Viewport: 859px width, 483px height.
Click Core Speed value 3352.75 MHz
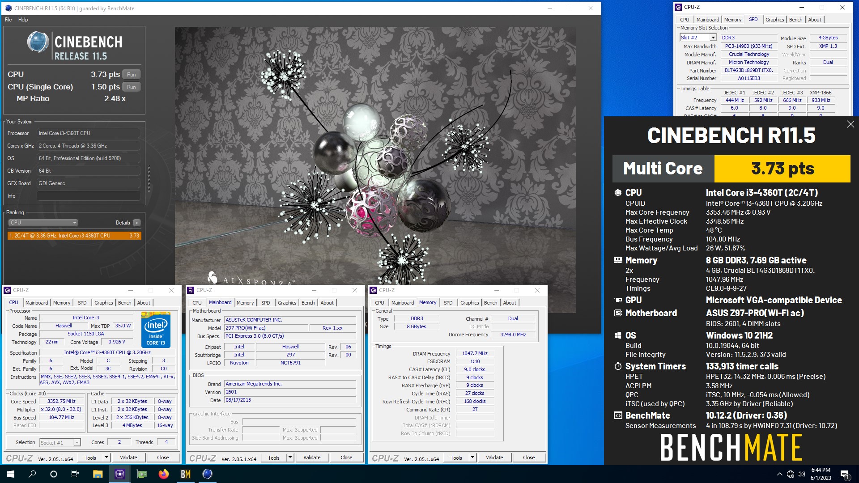[61, 402]
